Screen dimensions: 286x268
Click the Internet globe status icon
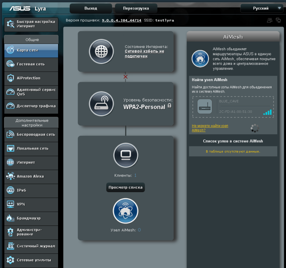click(x=101, y=52)
